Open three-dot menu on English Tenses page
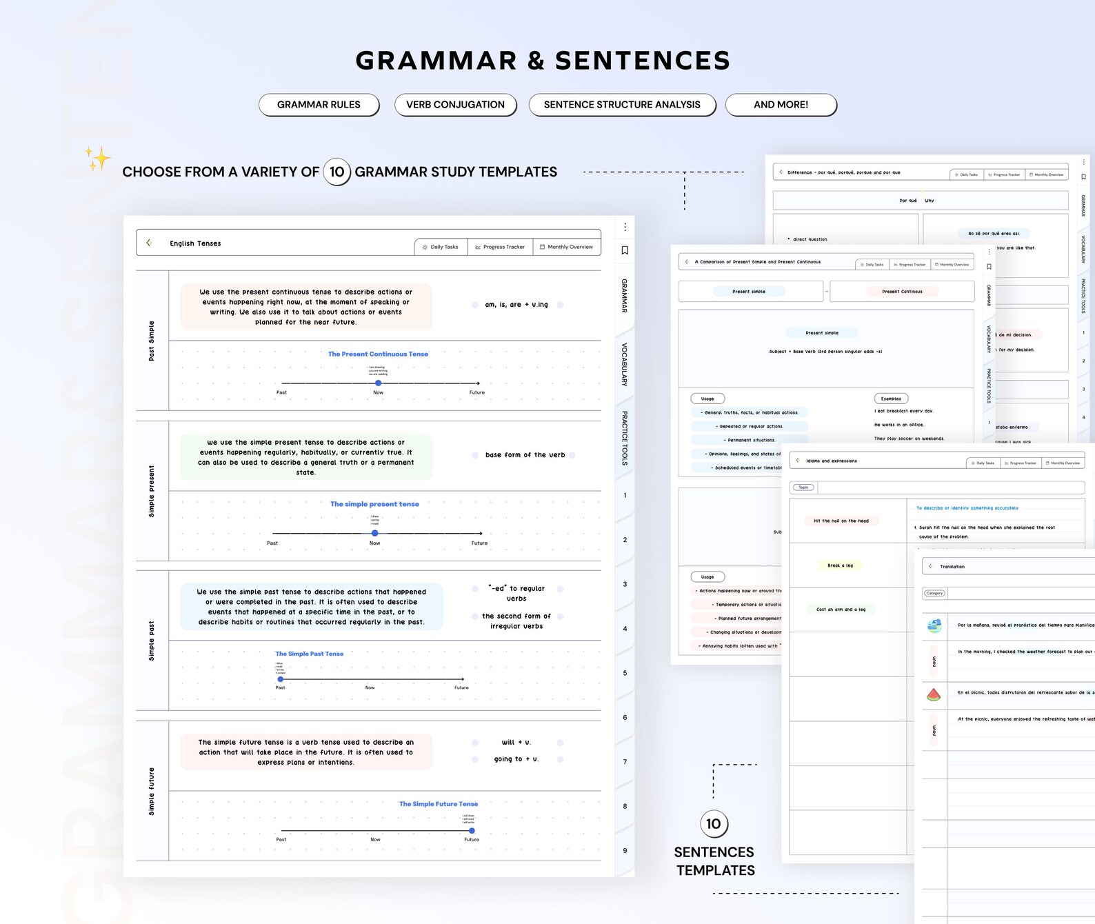Image resolution: width=1095 pixels, height=924 pixels. (625, 227)
